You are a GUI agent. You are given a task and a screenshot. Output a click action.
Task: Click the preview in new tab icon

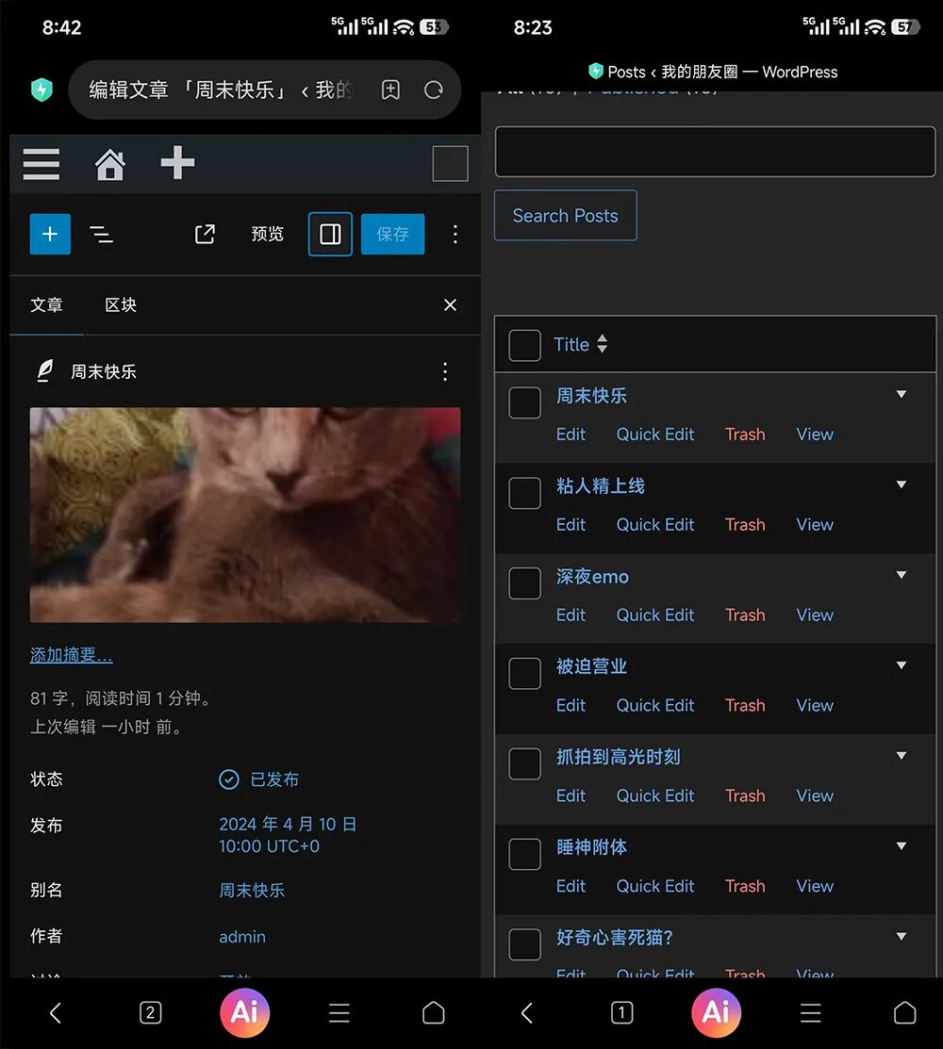point(205,234)
